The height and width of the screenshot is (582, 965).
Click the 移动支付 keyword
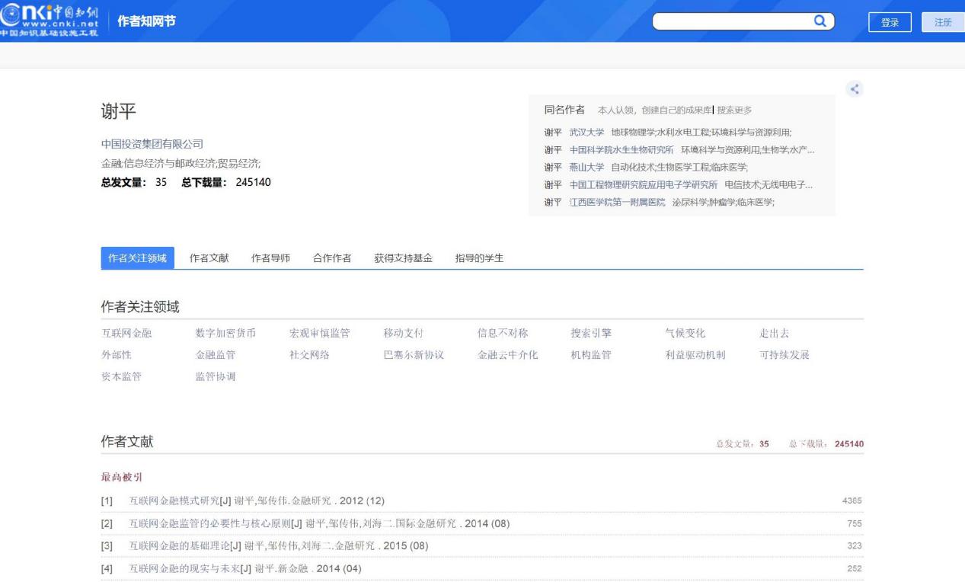coord(404,333)
